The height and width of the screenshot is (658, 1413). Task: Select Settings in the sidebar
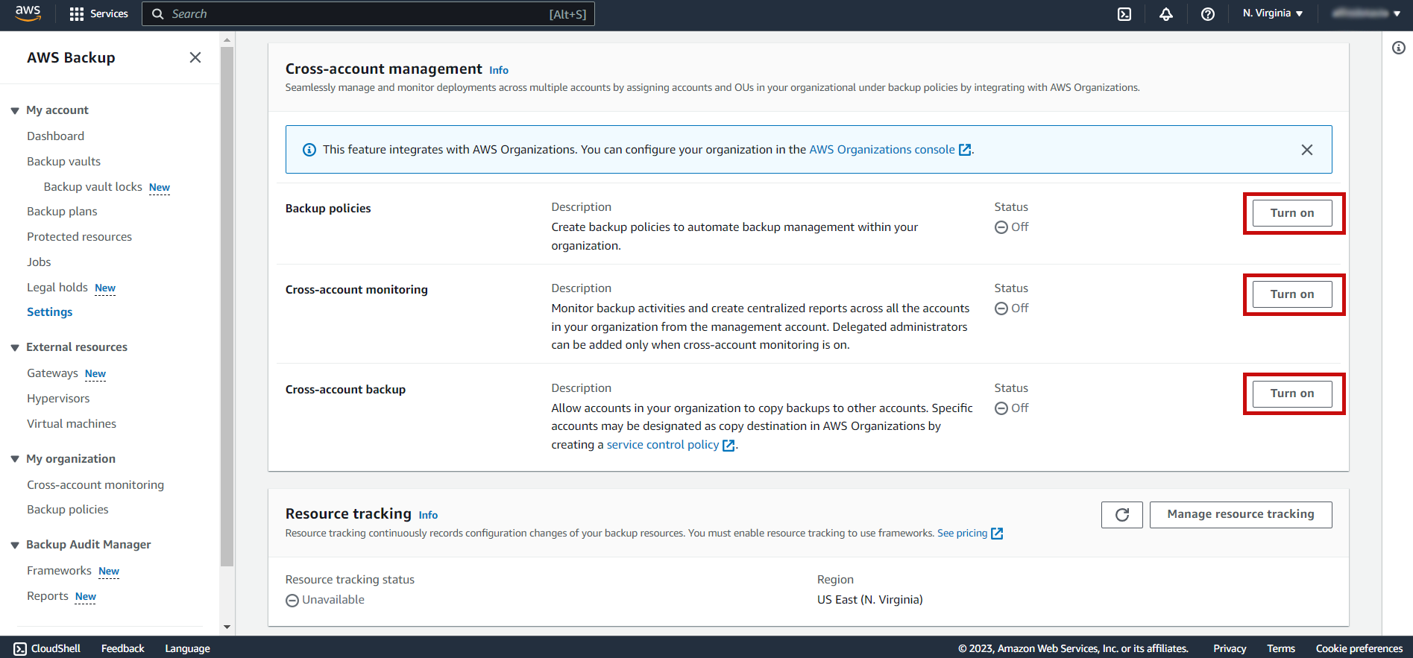click(49, 311)
